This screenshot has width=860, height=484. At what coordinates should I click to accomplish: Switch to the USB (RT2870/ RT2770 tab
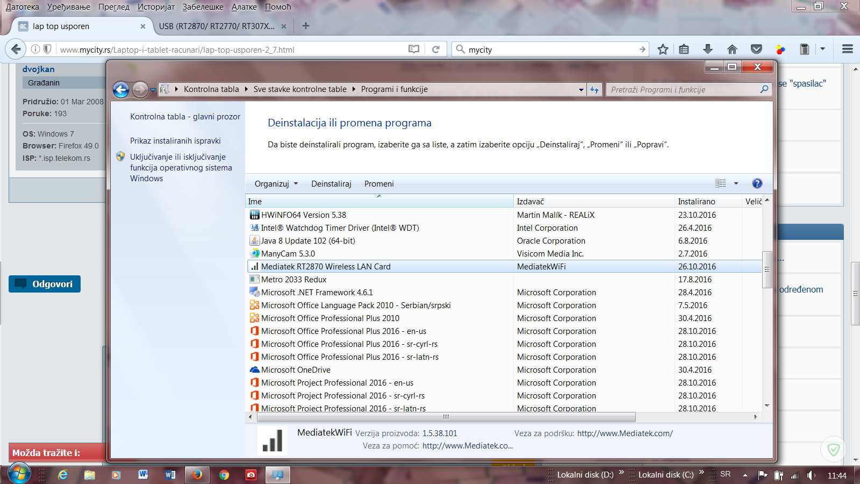click(x=223, y=26)
